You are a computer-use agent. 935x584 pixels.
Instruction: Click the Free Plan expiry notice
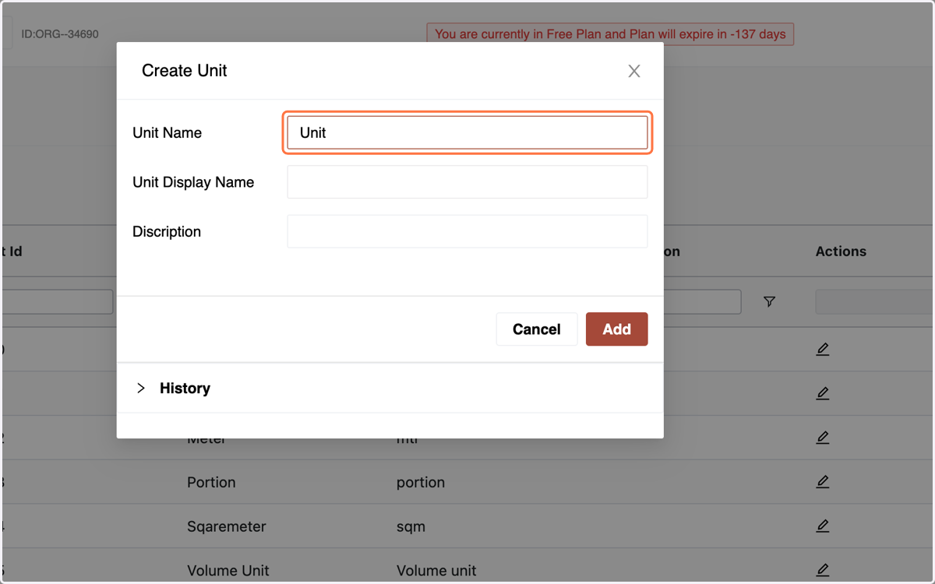pyautogui.click(x=610, y=34)
